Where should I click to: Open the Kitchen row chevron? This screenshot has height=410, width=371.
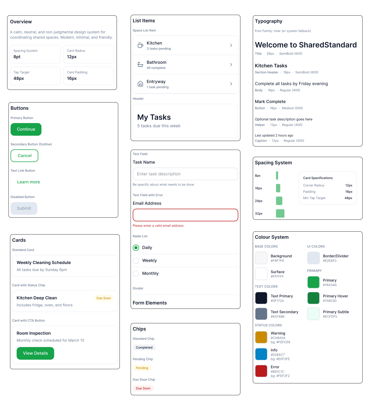click(231, 45)
